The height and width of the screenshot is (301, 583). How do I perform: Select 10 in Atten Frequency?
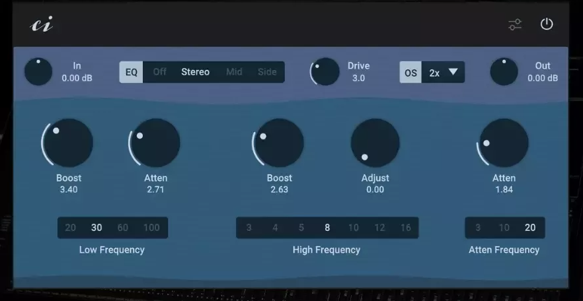[x=504, y=228]
